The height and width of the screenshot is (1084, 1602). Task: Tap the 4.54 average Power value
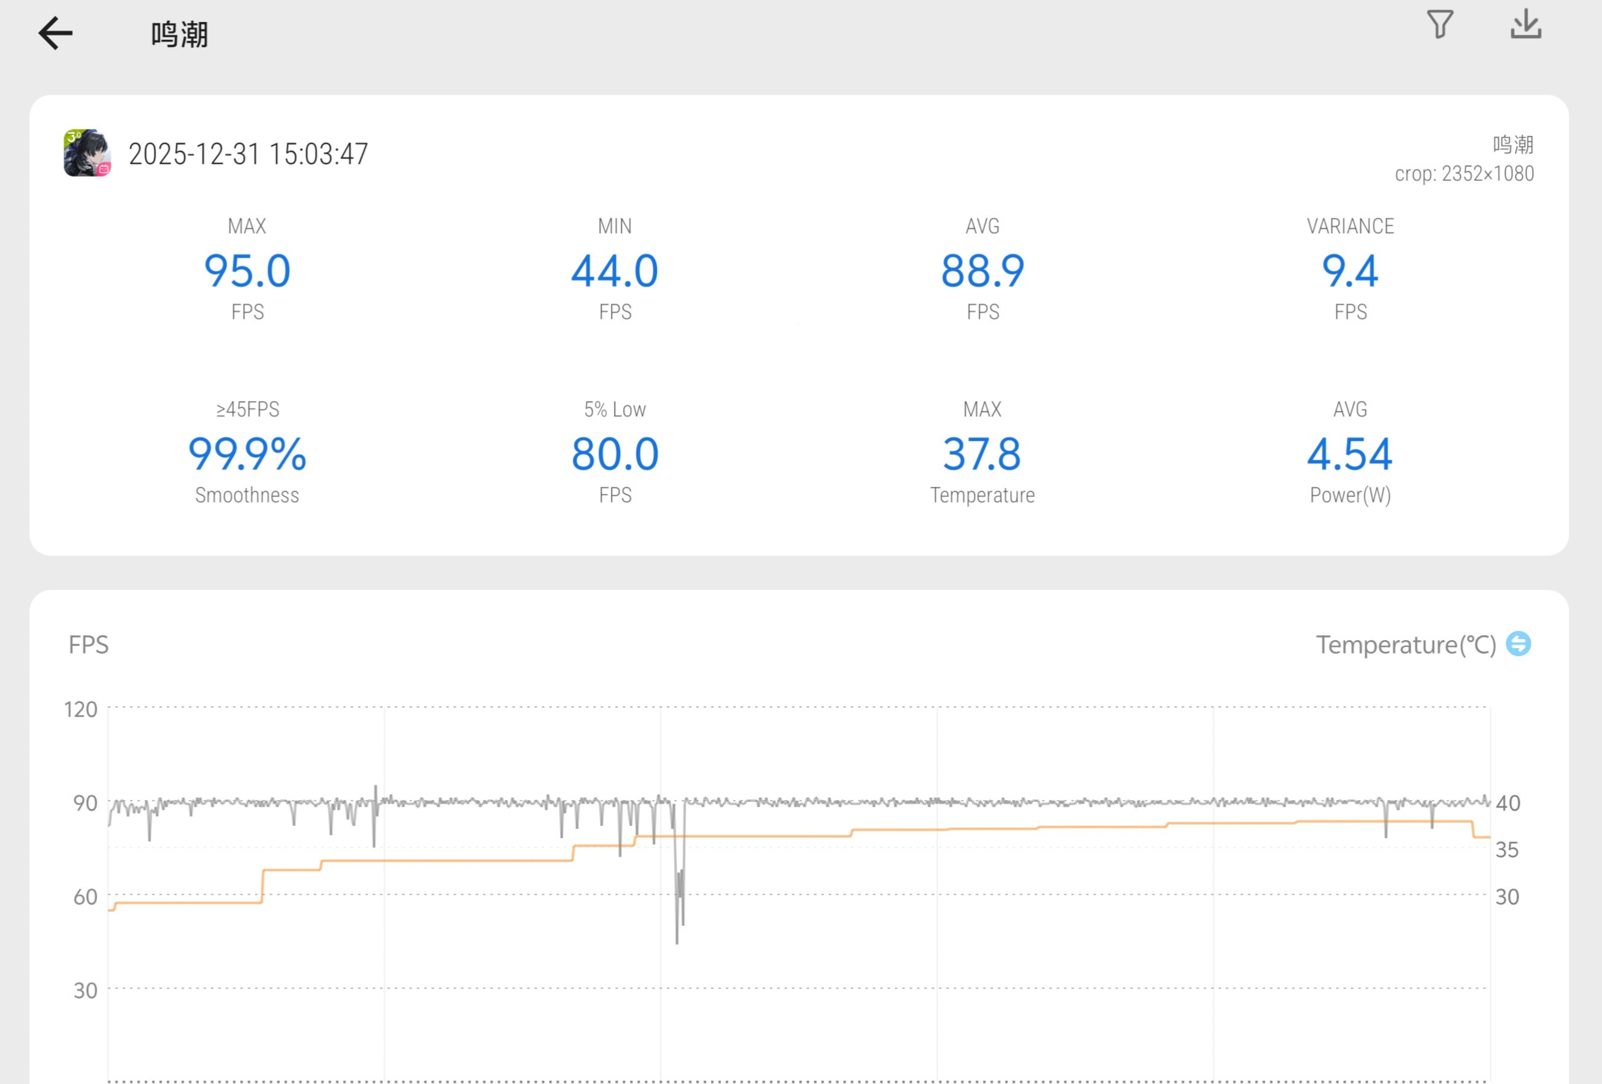click(1350, 454)
